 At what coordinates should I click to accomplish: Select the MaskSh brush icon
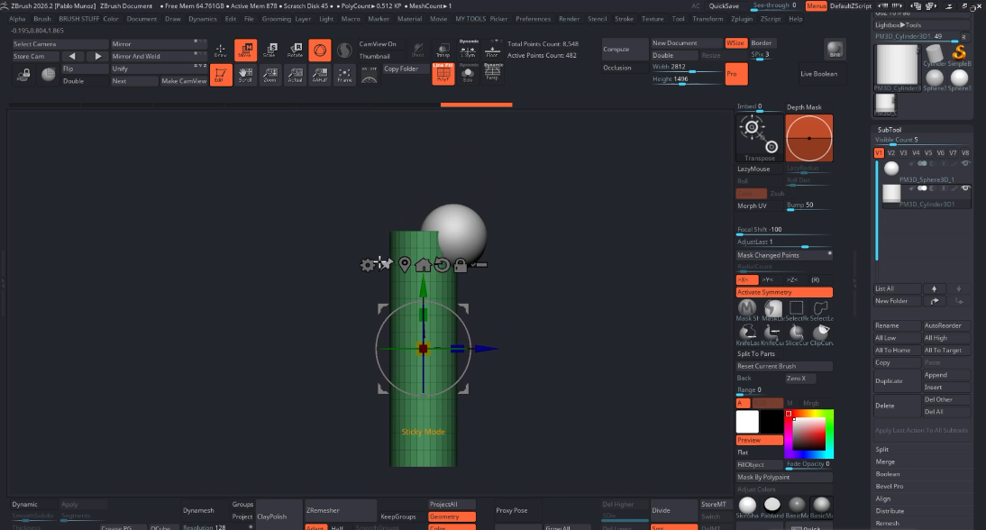point(747,309)
